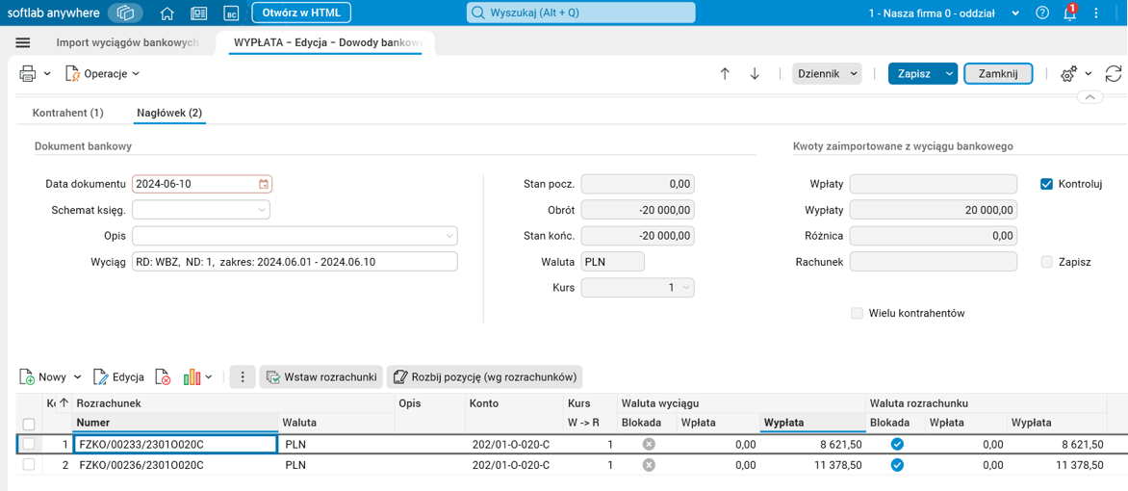Select the Nagłówek (2) tab

point(169,113)
